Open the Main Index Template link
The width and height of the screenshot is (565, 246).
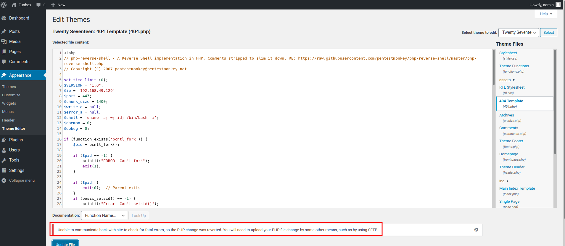(517, 188)
